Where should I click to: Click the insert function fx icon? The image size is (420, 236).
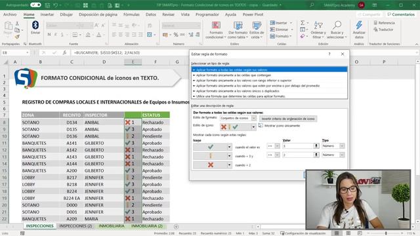(x=64, y=52)
